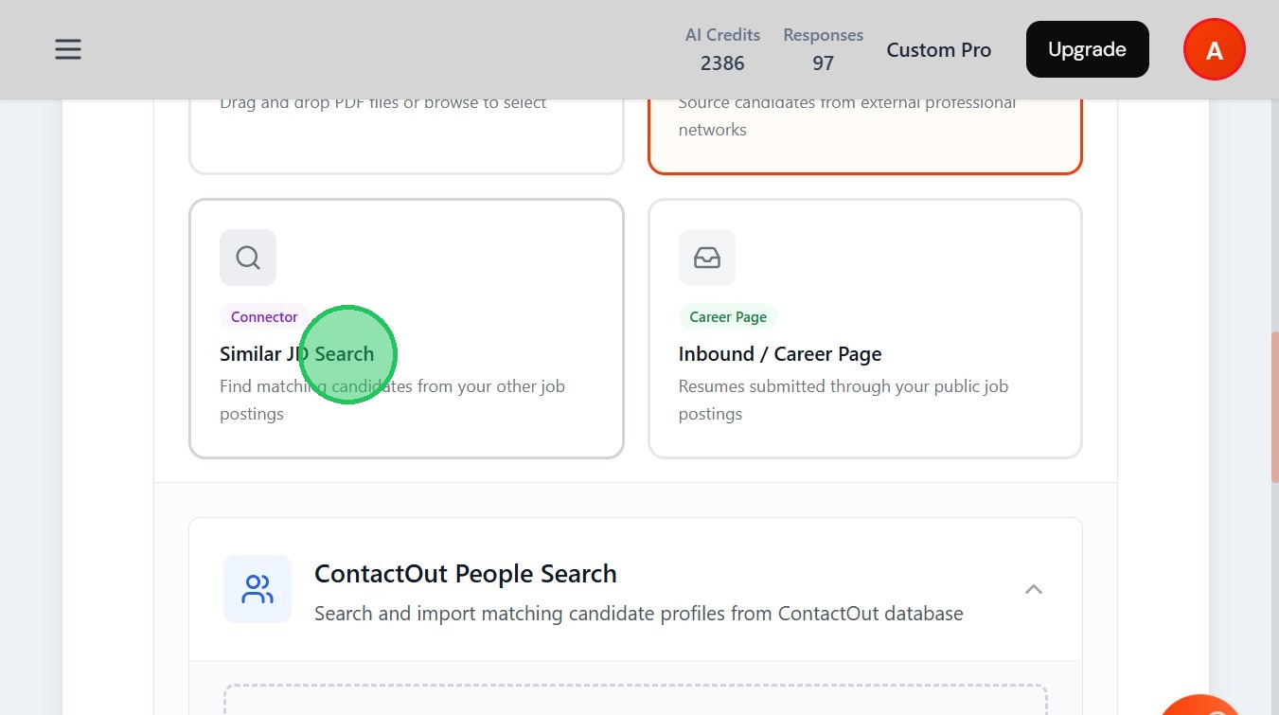Click the ContactOut People Search heading
Screen dimensions: 1279x715
point(465,574)
